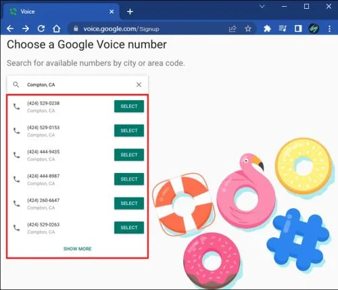Click the browser forward arrow
Screen dimensions: 338x290
tap(26, 28)
